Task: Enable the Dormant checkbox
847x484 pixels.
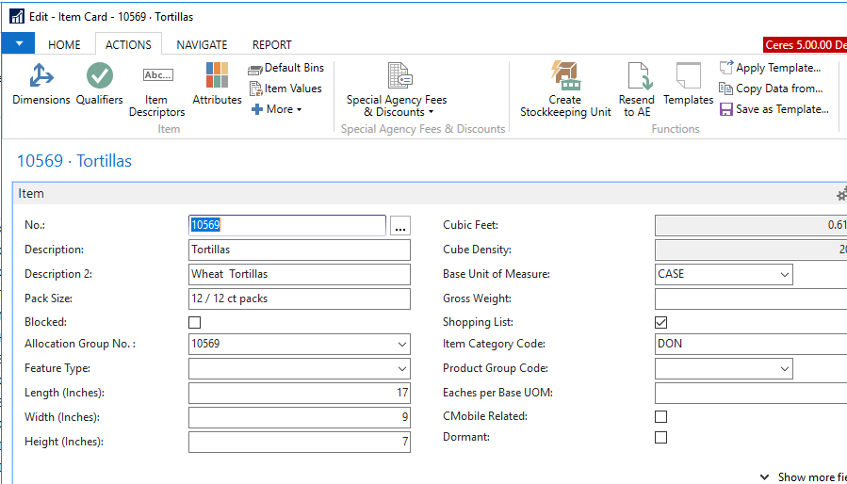Action: pyautogui.click(x=661, y=437)
